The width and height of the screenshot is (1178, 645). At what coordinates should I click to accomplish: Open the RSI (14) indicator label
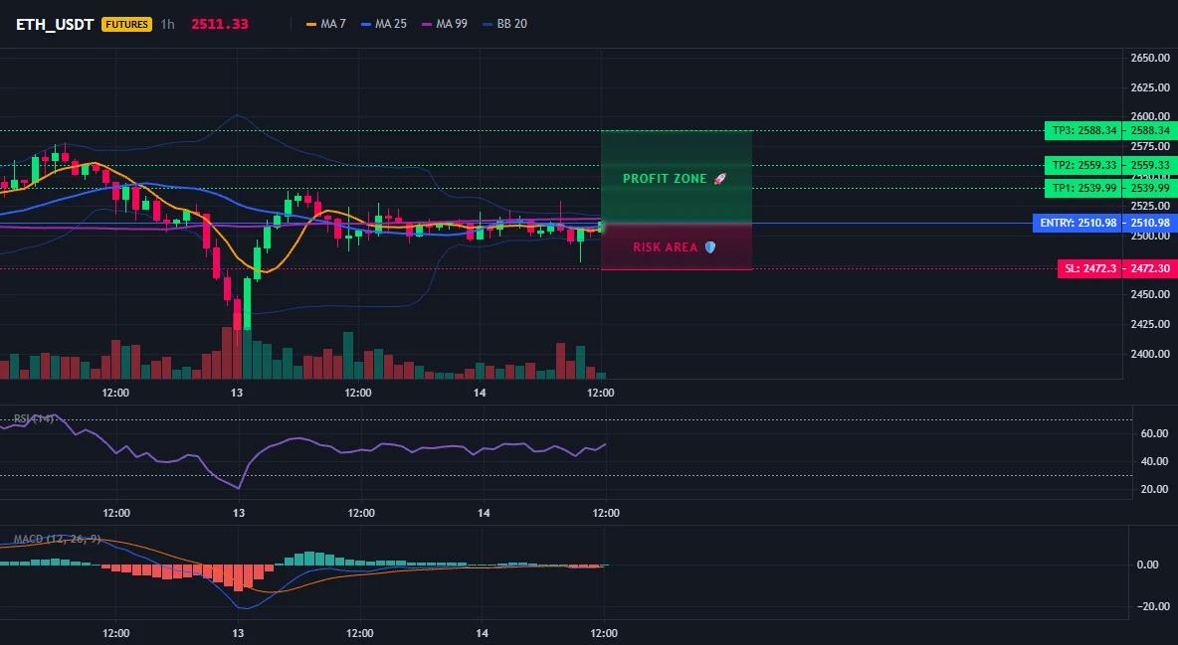pyautogui.click(x=34, y=419)
